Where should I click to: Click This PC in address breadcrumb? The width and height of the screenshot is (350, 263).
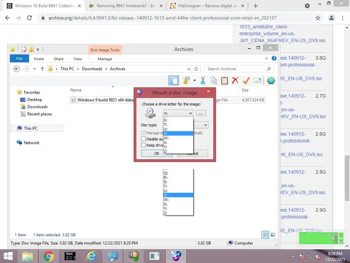click(67, 69)
